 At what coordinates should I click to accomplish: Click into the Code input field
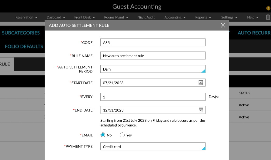(153, 42)
